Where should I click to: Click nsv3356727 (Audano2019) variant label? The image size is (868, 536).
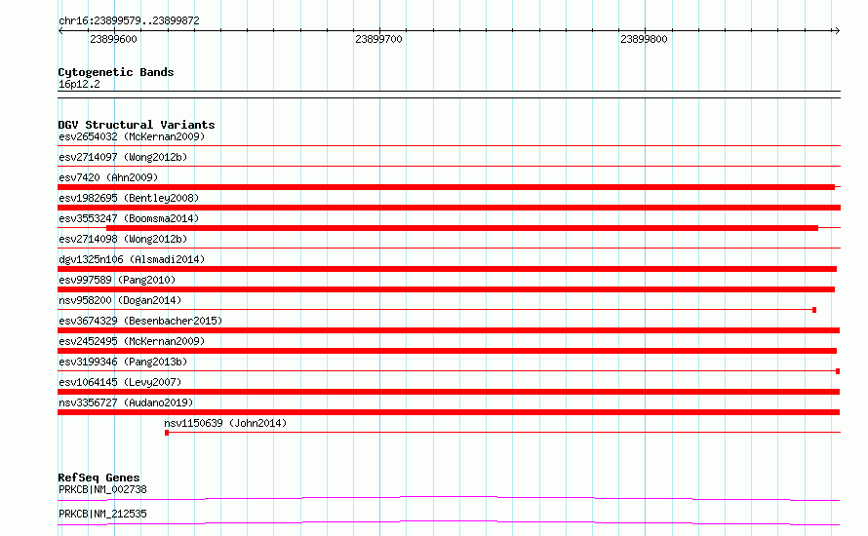(x=126, y=402)
